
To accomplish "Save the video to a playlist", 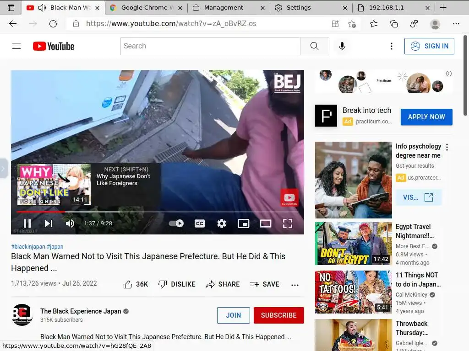I will [x=264, y=284].
